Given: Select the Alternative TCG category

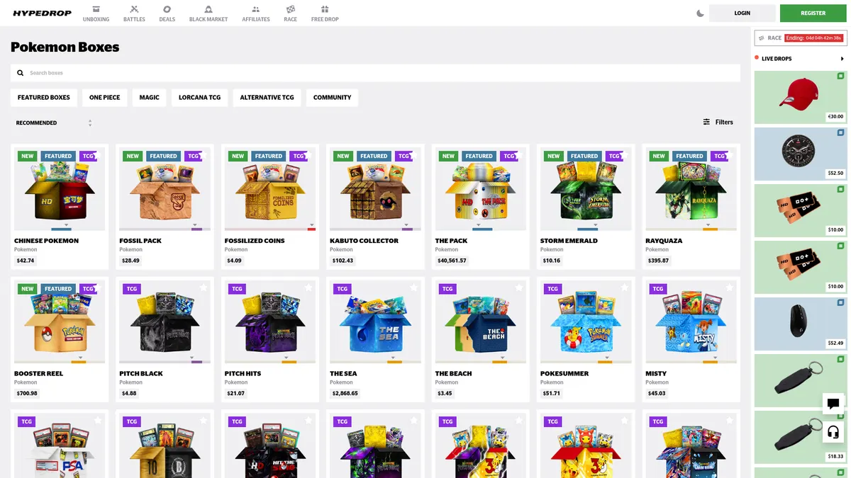Looking at the screenshot, I should [267, 98].
